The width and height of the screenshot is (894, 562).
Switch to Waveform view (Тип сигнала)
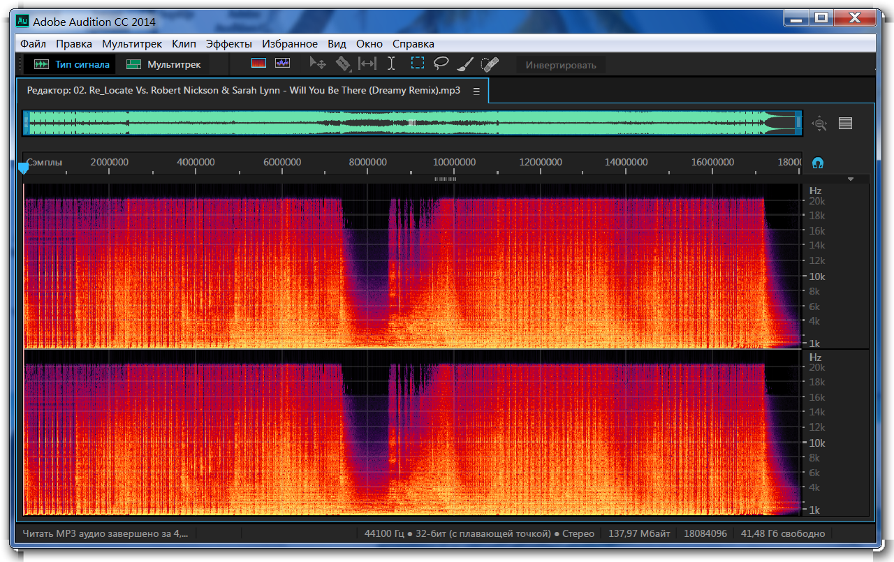point(72,64)
